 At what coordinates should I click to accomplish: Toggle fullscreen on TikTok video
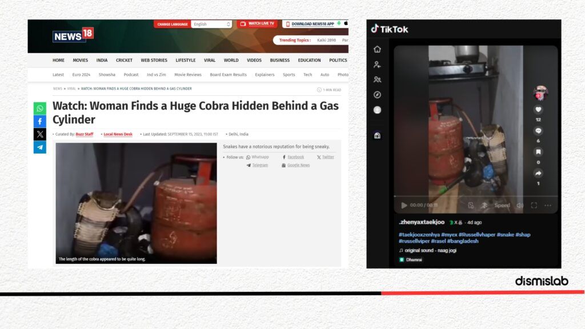(534, 205)
